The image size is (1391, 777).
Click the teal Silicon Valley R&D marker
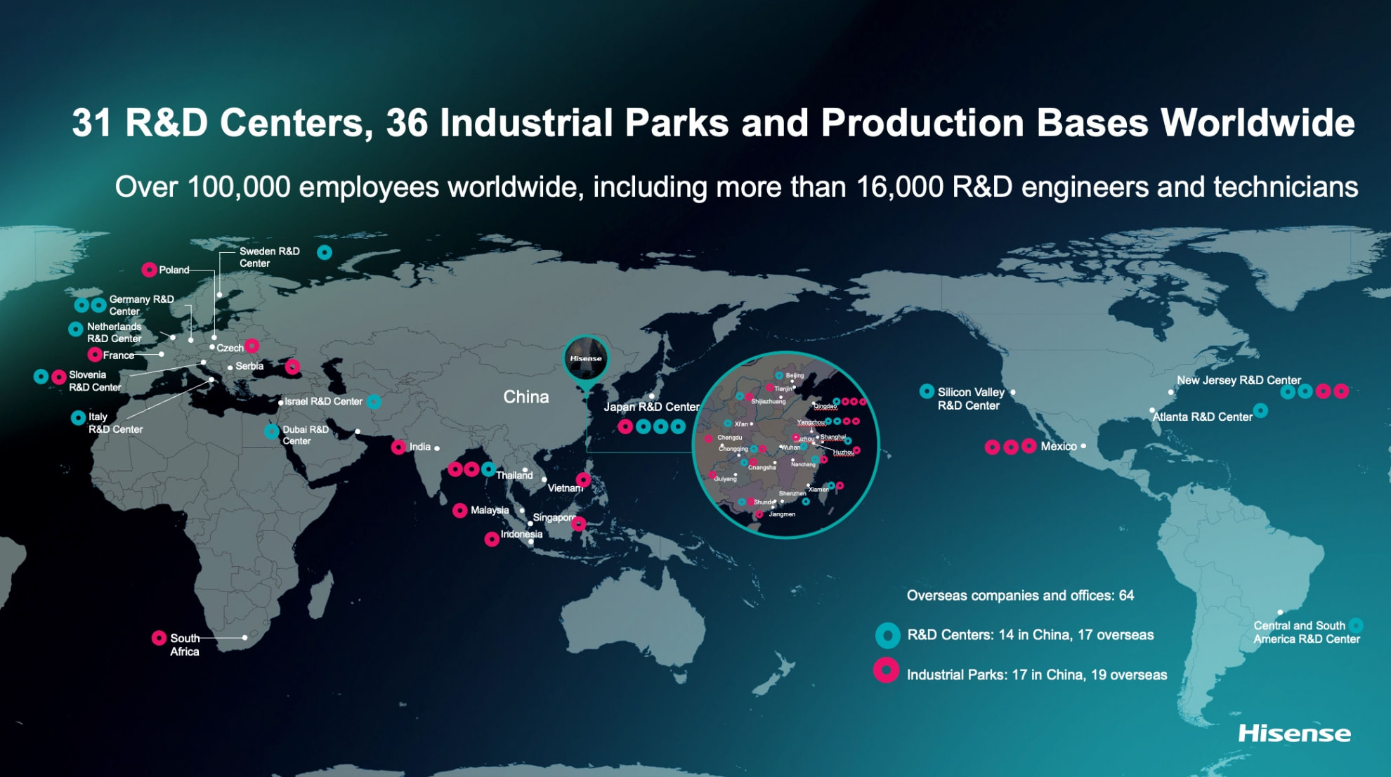(x=927, y=391)
